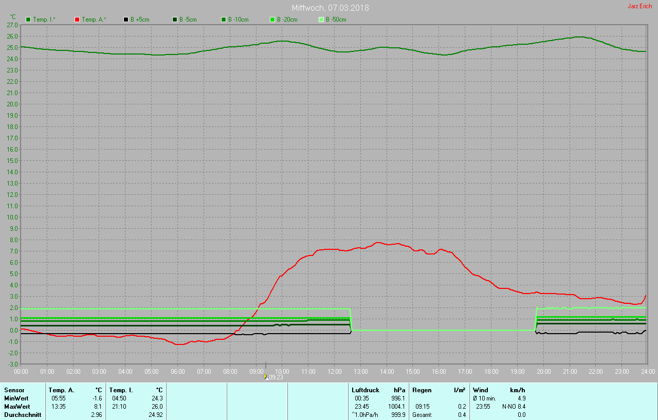Click the Wind column header

[x=481, y=390]
